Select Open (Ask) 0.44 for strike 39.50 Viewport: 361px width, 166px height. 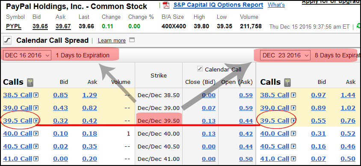pos(246,121)
